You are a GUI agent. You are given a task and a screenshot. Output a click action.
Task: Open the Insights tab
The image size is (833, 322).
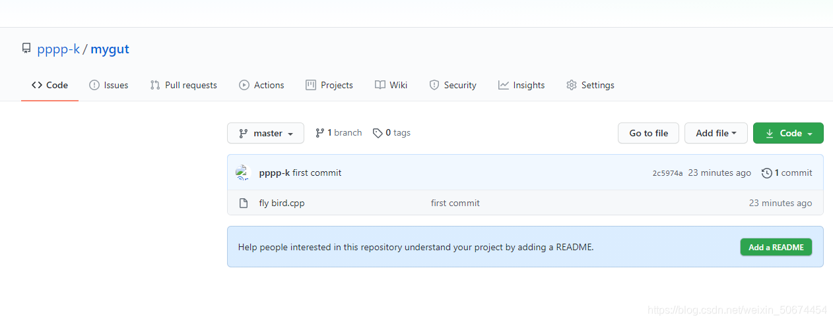[521, 85]
